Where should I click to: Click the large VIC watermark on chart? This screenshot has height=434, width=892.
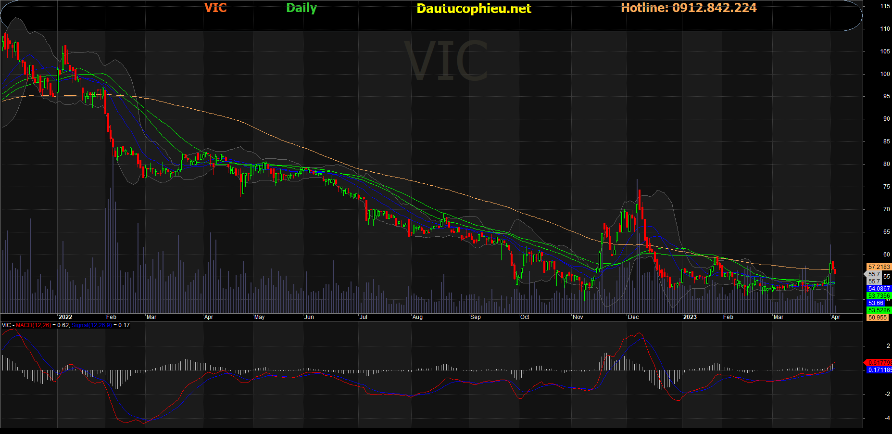[x=447, y=61]
